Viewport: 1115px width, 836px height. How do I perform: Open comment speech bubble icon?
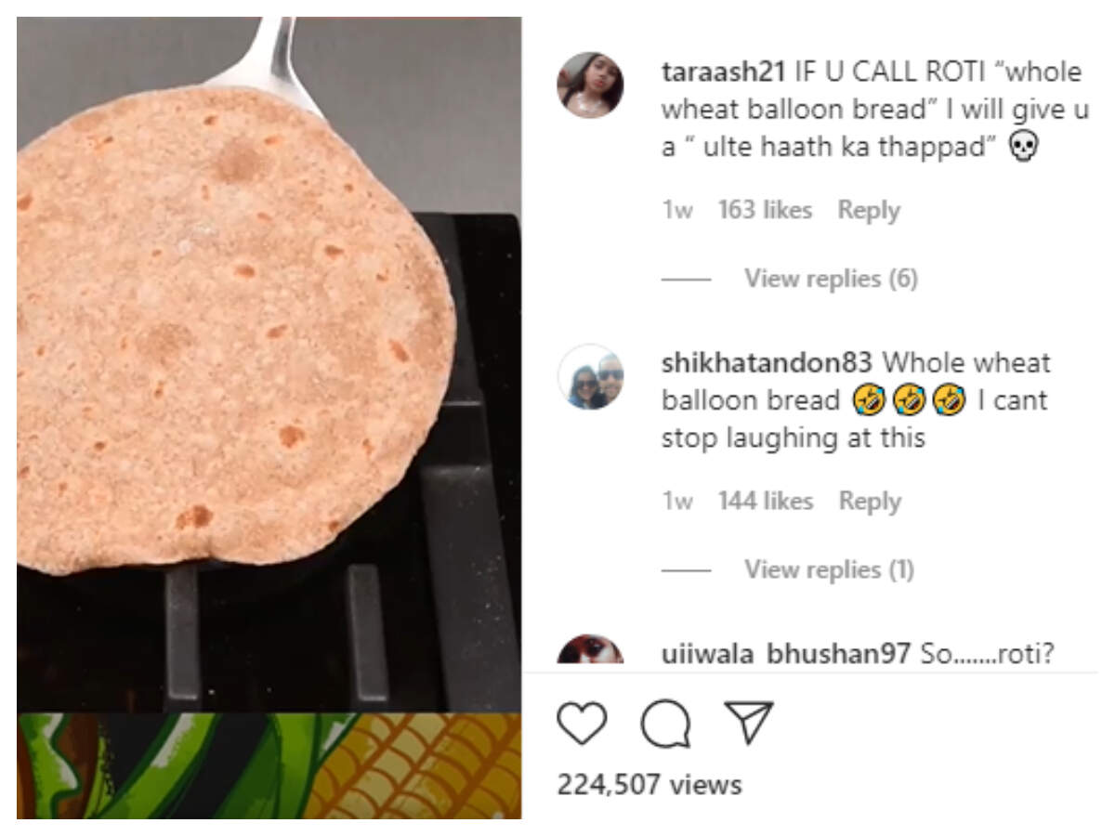[666, 725]
